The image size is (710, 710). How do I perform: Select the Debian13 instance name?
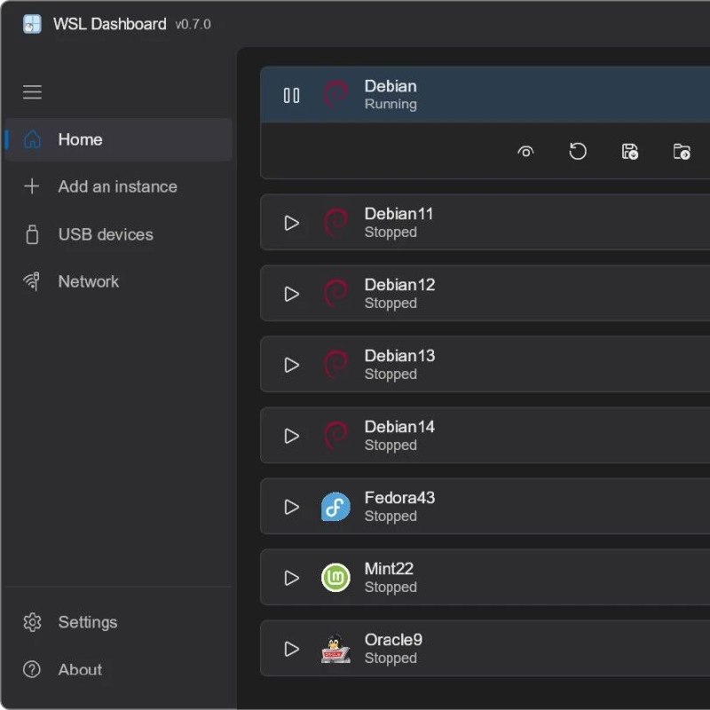[400, 356]
